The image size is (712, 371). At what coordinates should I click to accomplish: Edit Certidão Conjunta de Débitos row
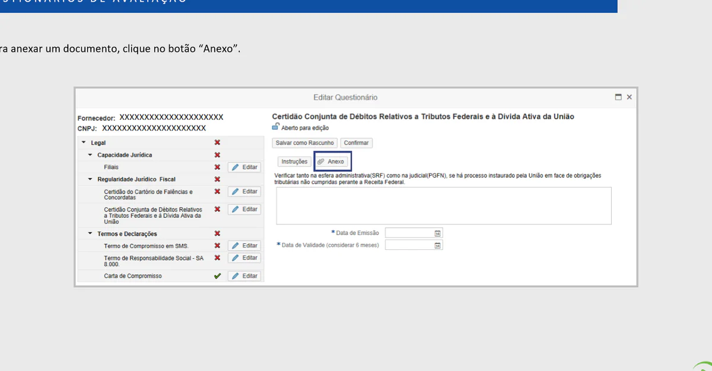click(x=244, y=210)
